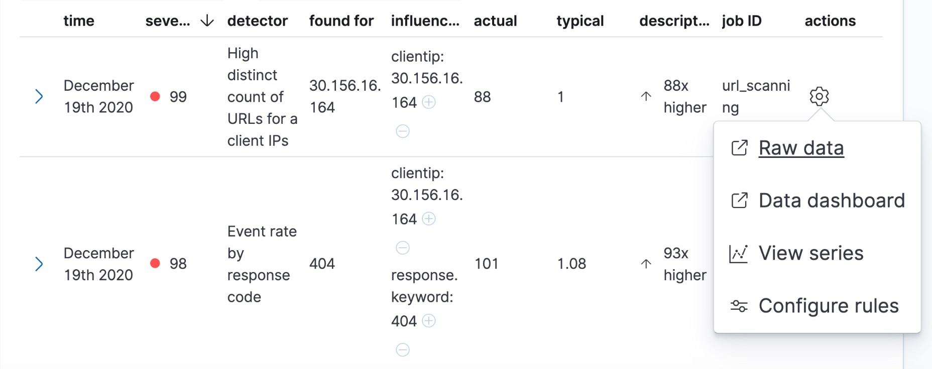
Task: Select View series in the actions menu
Action: [811, 253]
